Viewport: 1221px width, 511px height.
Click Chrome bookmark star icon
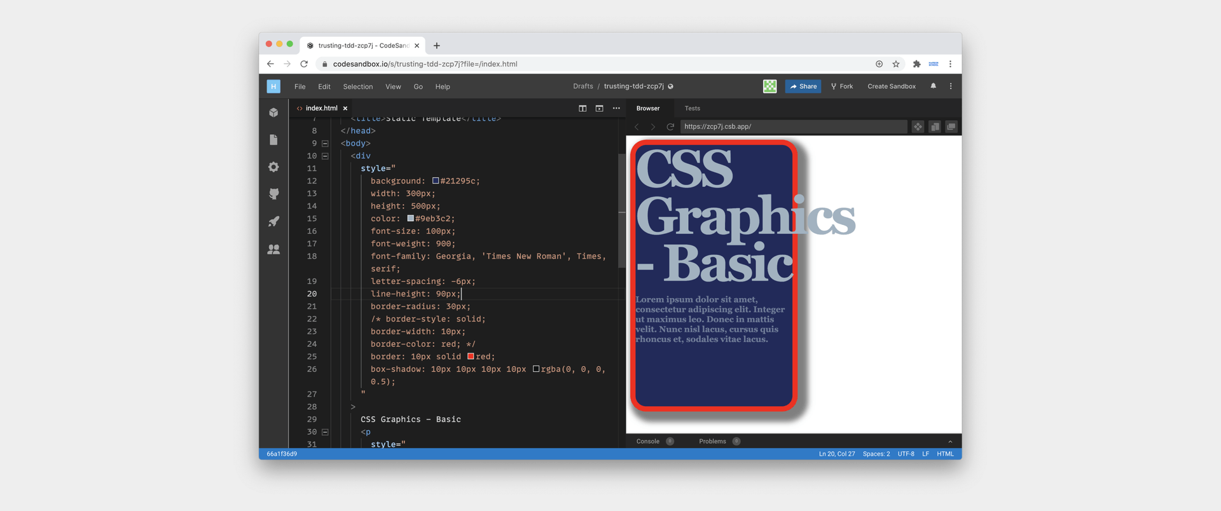[896, 64]
